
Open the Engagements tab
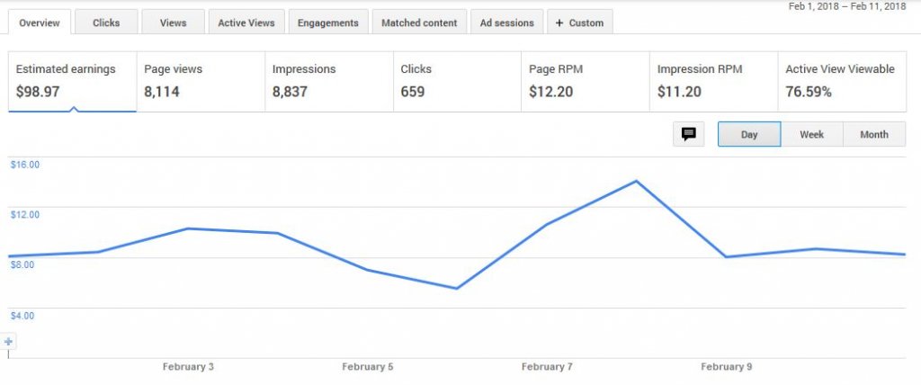tap(327, 22)
